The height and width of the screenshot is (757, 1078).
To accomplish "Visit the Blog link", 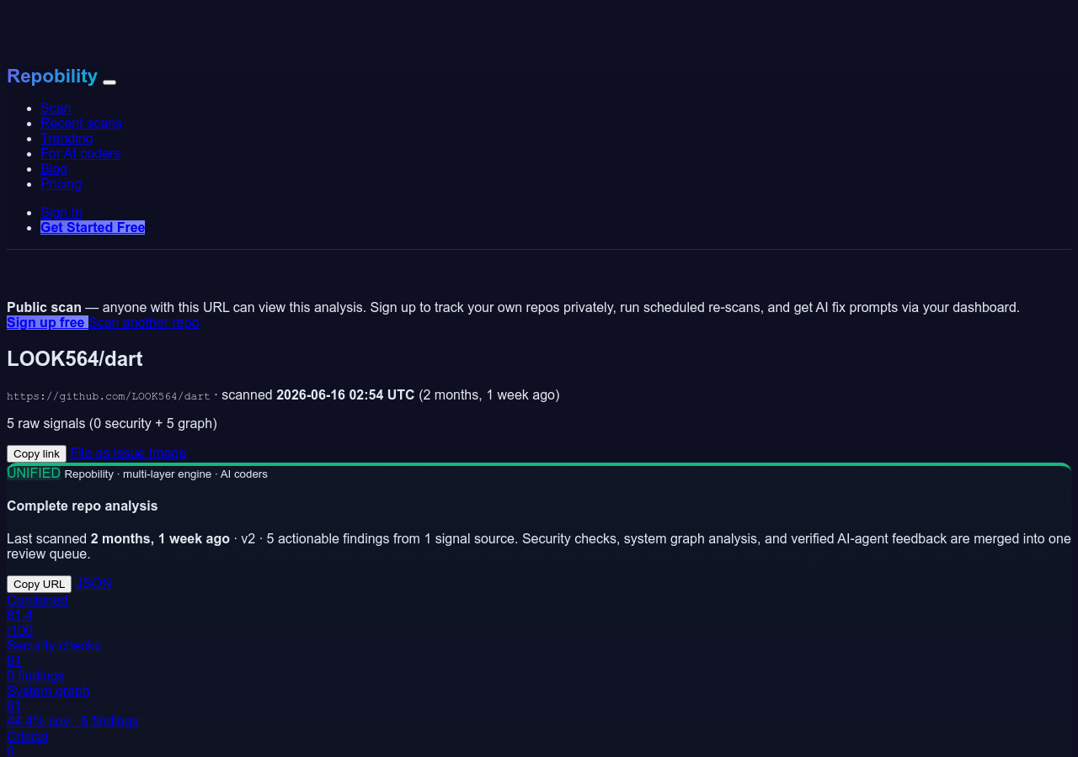I will (54, 168).
